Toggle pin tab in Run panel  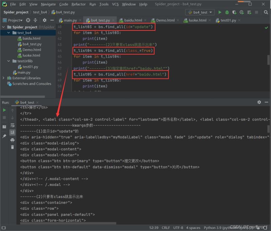coord(4,136)
